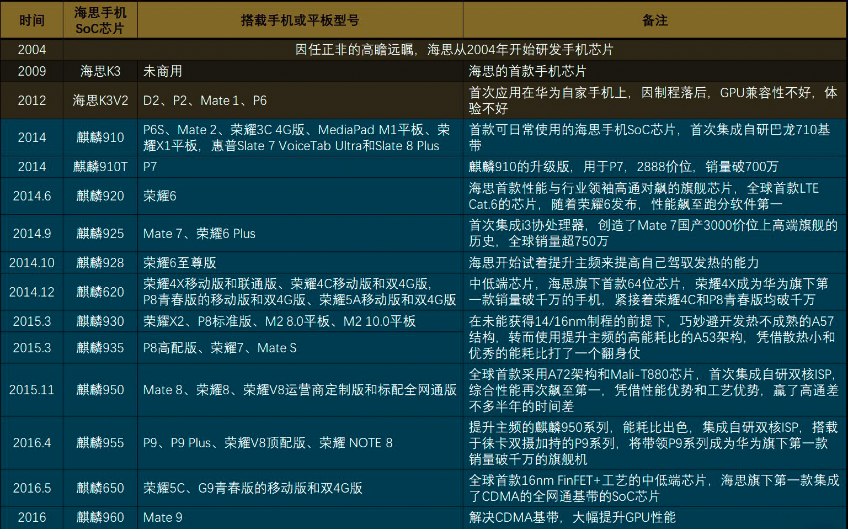
Task: Select the '麒麟910' chip cell
Action: (100, 137)
